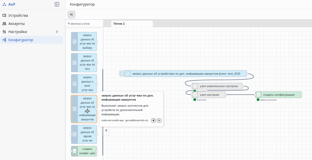
Task: Click icon of palette node по выбору
Action: pos(75,41)
